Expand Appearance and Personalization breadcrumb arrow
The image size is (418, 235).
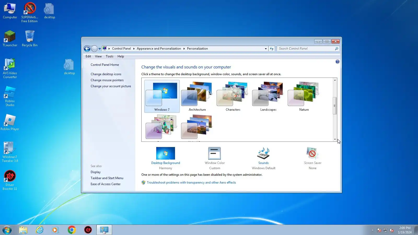(184, 49)
